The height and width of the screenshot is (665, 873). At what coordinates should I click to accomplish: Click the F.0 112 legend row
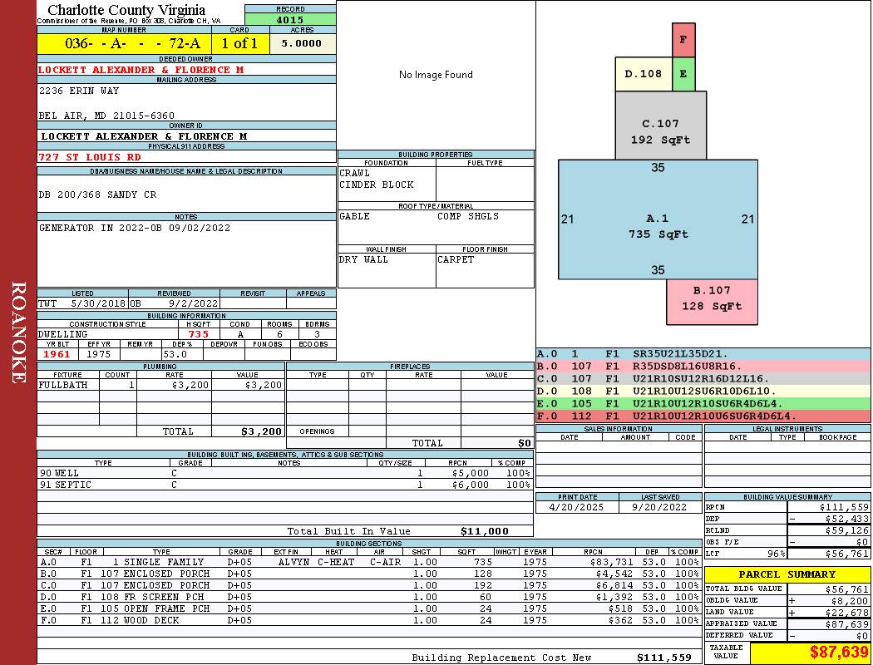click(x=703, y=416)
